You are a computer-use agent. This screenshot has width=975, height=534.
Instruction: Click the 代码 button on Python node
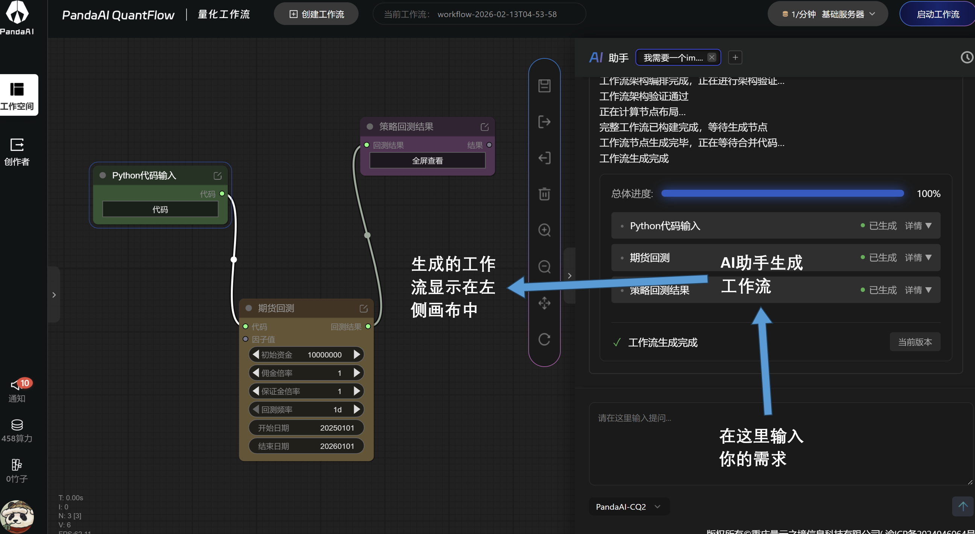[160, 209]
